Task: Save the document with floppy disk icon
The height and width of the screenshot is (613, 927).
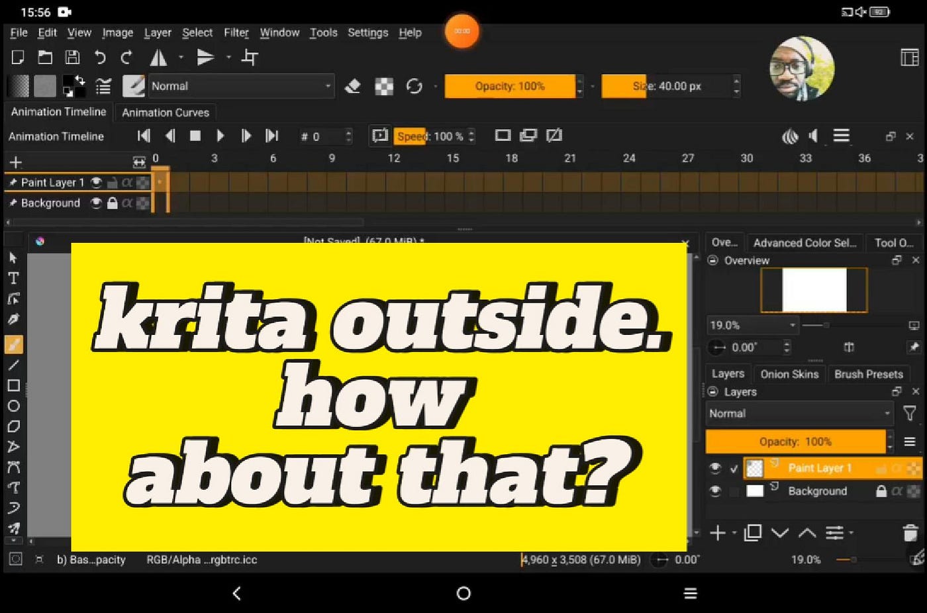Action: click(72, 58)
